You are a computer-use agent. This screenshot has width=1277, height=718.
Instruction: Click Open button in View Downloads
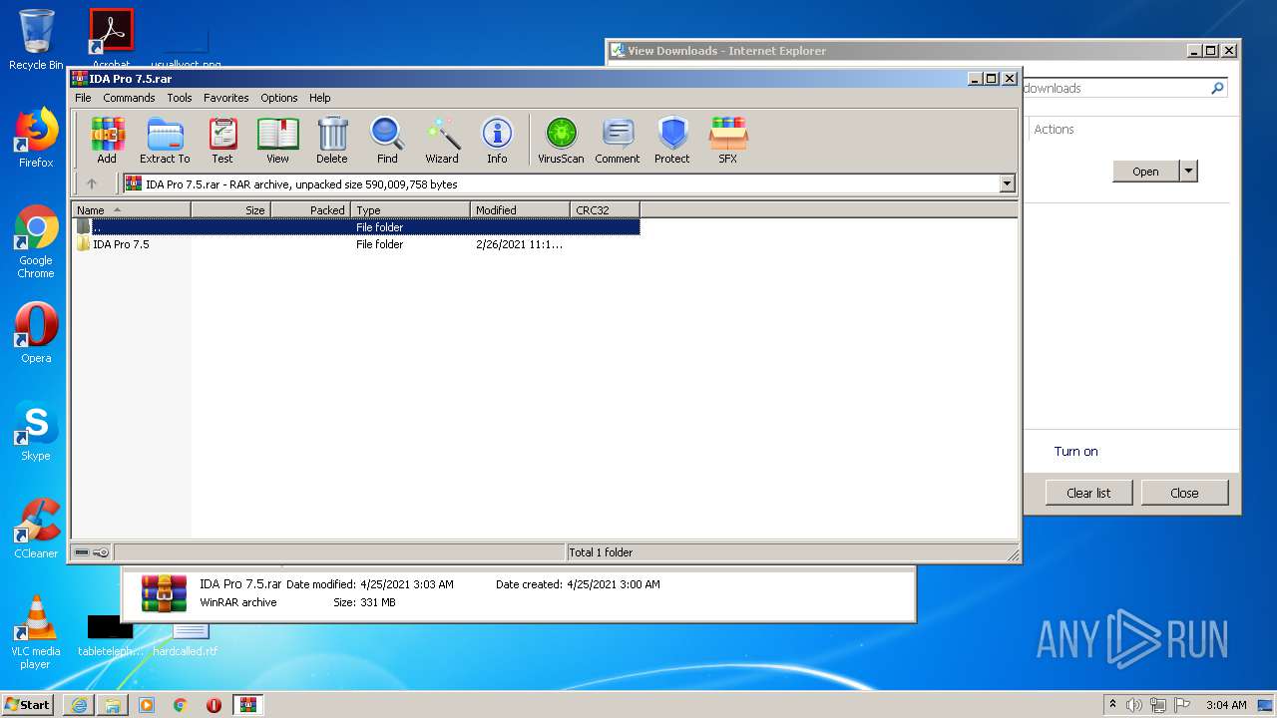pos(1145,171)
